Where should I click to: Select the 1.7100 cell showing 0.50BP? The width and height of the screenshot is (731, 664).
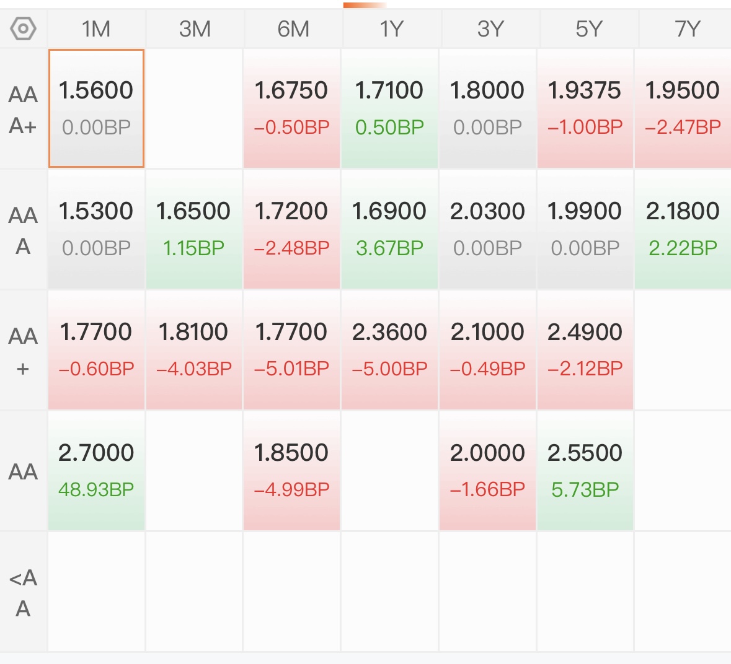click(x=389, y=108)
